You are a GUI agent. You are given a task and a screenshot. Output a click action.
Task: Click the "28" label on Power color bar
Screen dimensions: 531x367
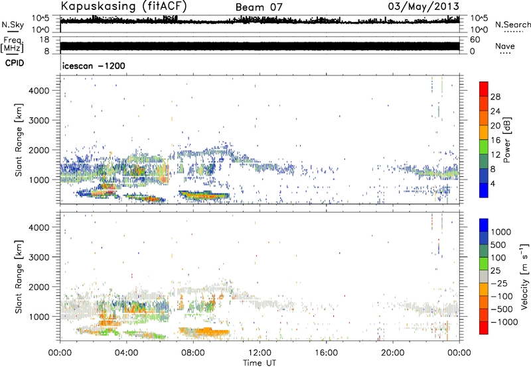point(495,97)
